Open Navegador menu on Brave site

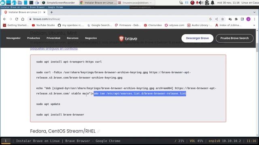tap(13, 38)
